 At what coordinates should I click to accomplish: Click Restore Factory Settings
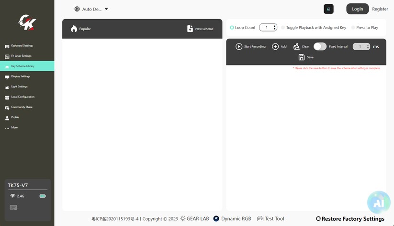click(350, 219)
